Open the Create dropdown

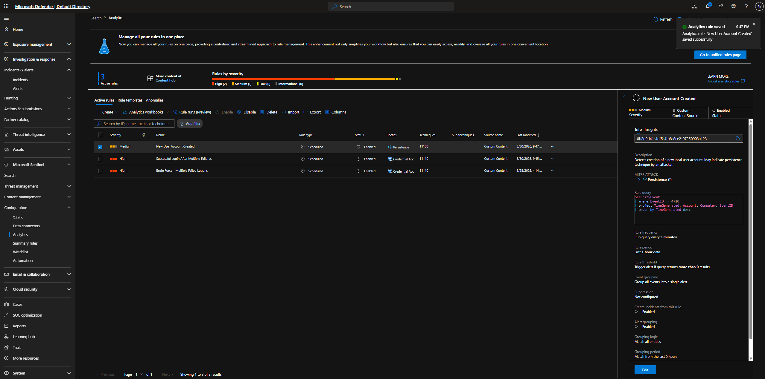tap(107, 112)
